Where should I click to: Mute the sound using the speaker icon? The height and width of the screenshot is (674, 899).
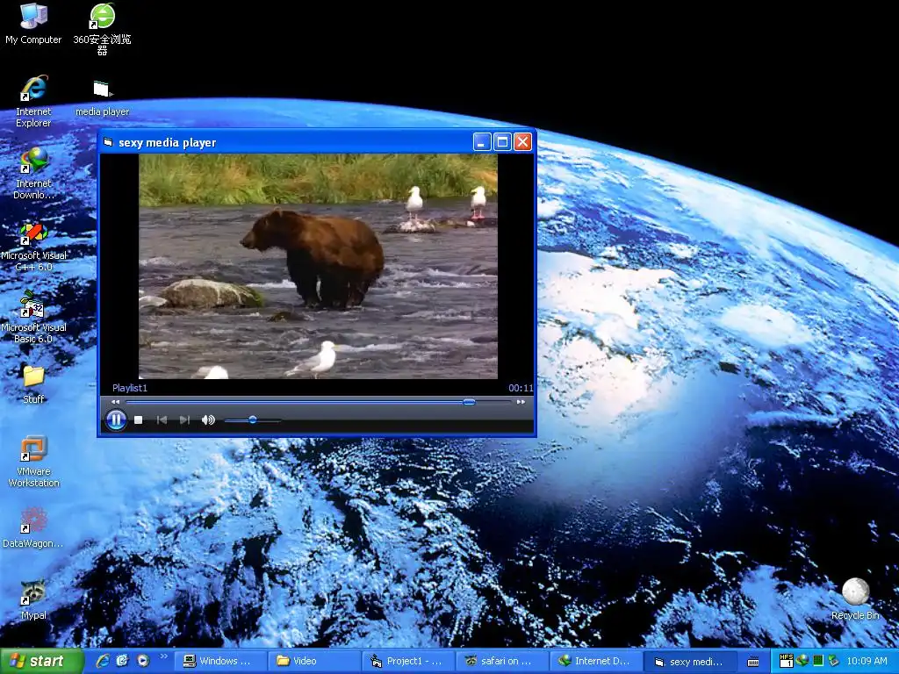click(208, 420)
